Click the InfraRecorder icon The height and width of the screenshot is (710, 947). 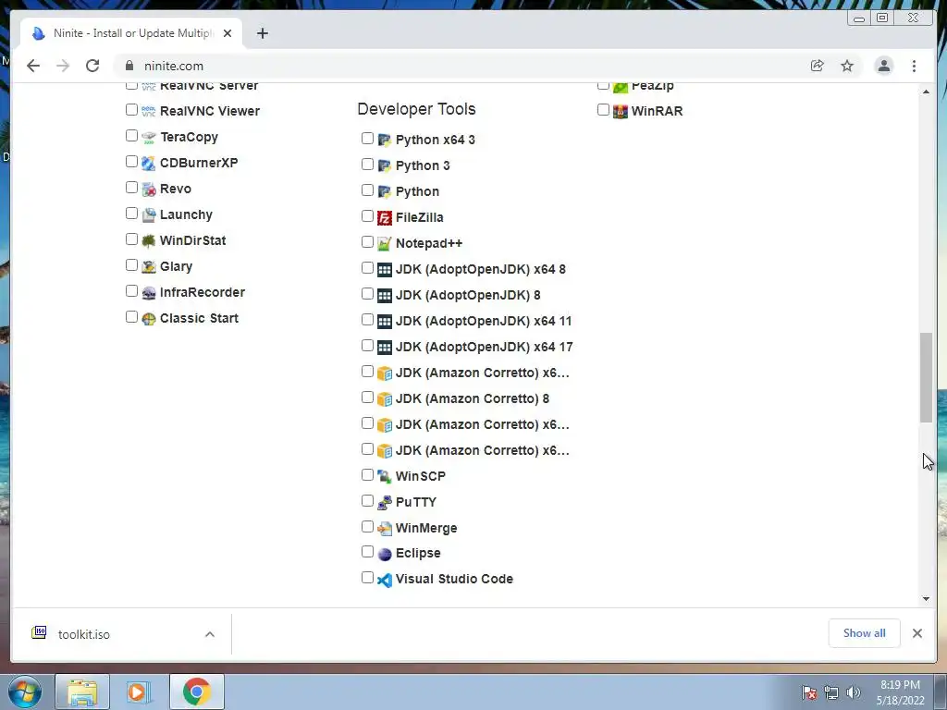click(149, 293)
